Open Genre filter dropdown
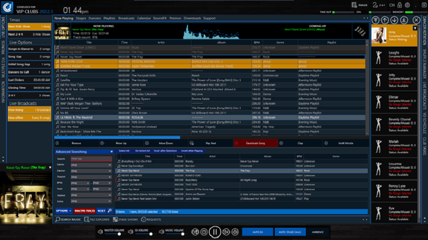This screenshot has width=428, height=240. (x=91, y=165)
